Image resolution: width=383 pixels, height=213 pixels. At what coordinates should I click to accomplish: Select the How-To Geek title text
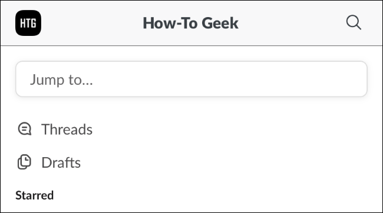tap(190, 23)
